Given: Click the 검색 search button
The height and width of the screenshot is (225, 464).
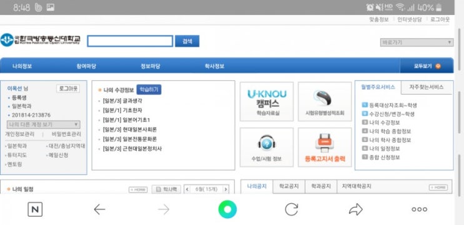Looking at the screenshot, I should pos(187,41).
